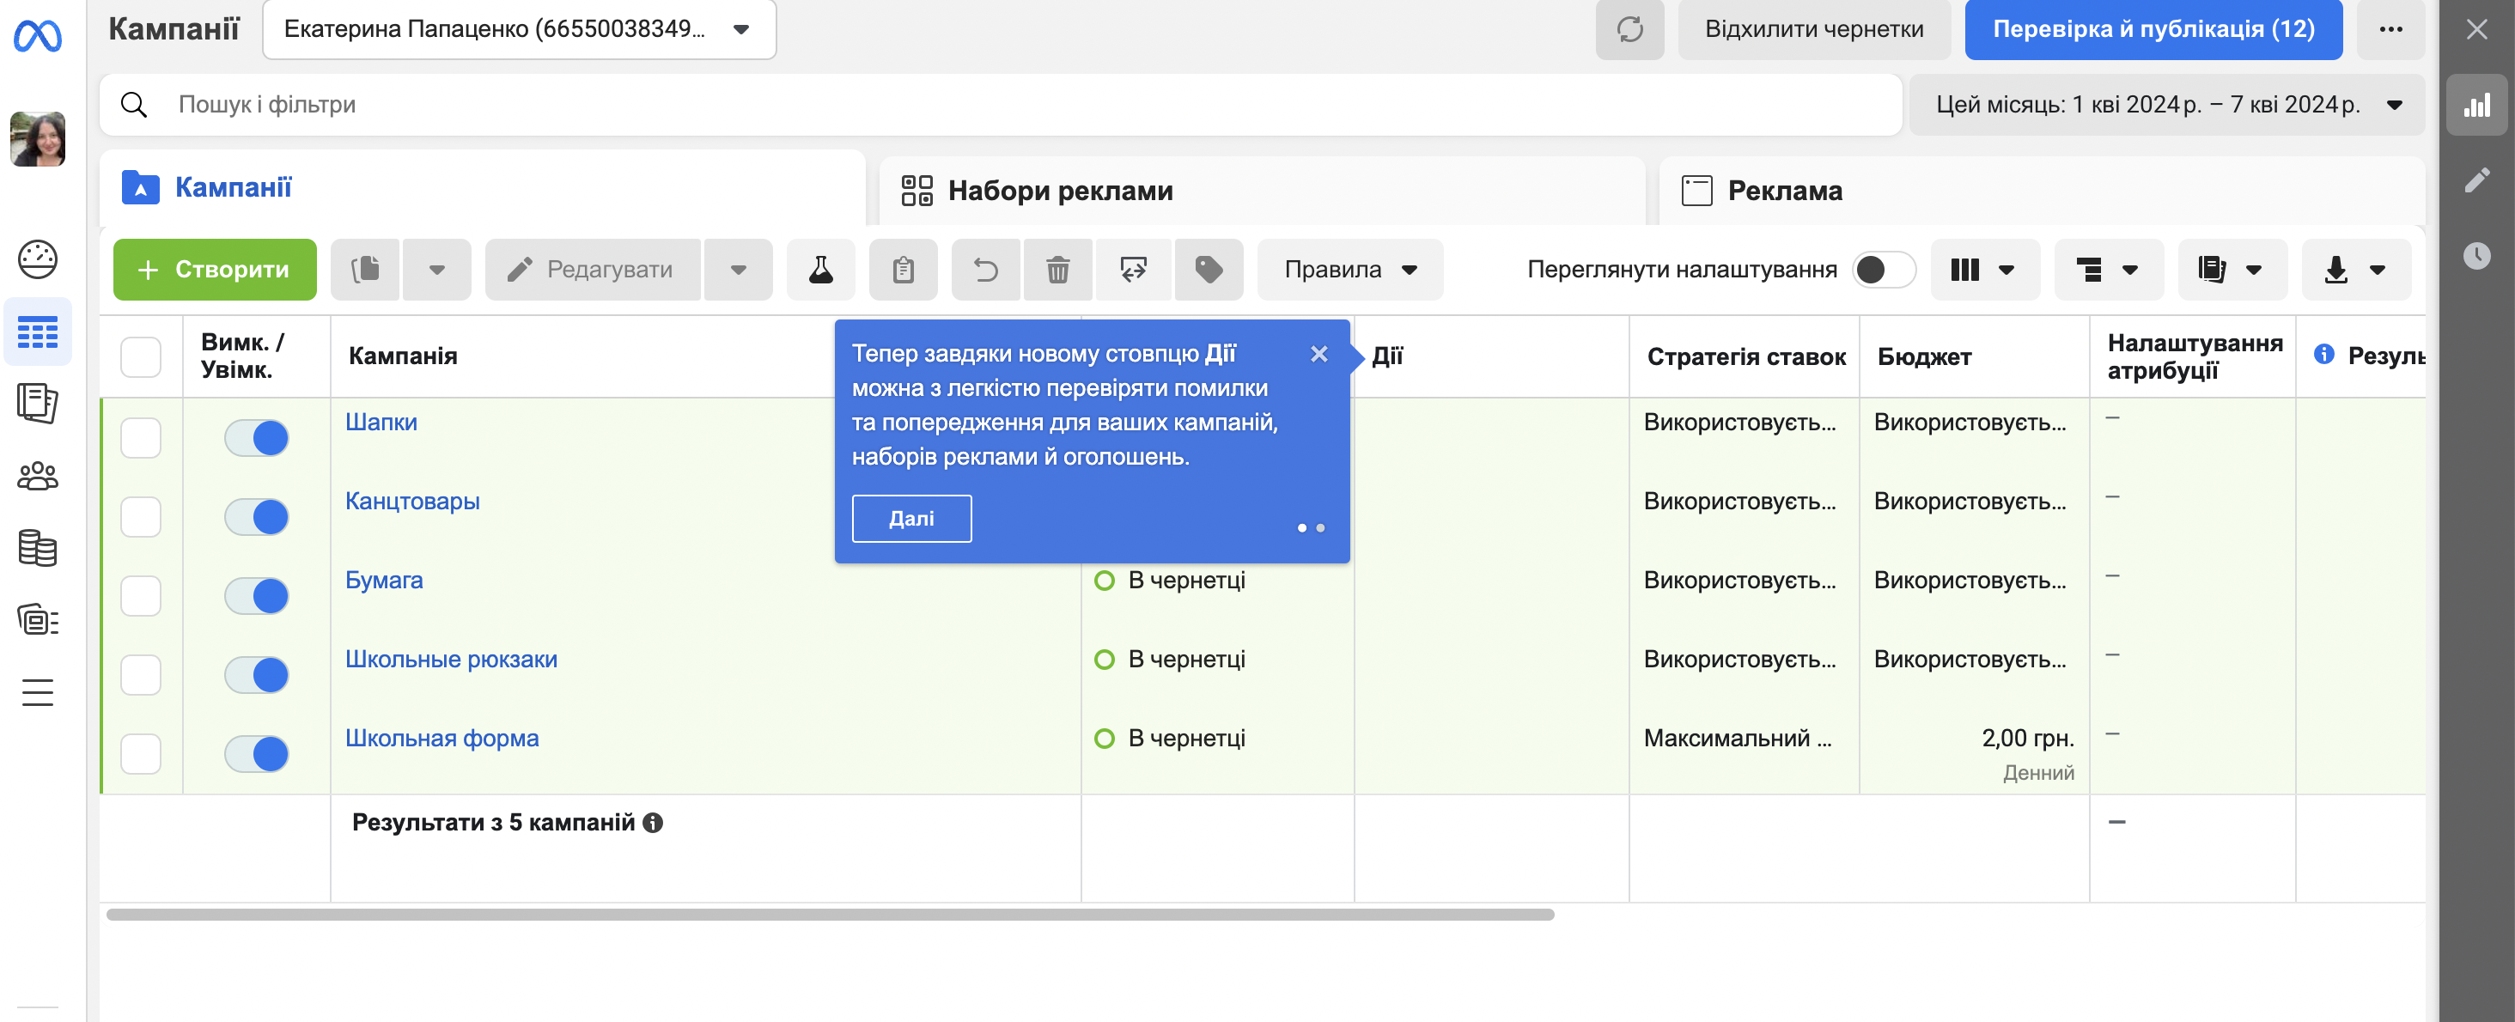Image resolution: width=2515 pixels, height=1022 pixels.
Task: Click the A/B test flask icon
Action: click(821, 270)
